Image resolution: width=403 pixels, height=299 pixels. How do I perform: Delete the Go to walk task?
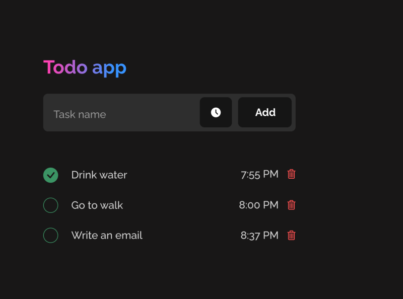tap(291, 205)
